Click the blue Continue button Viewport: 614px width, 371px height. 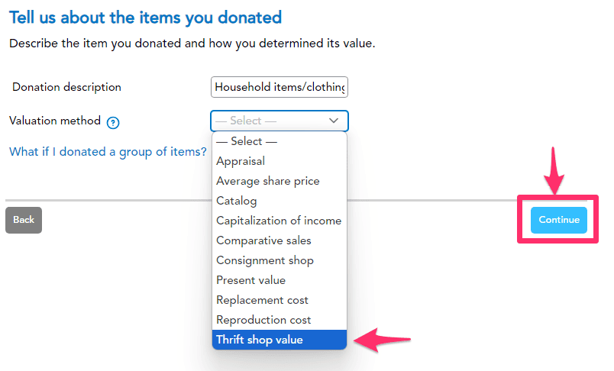pos(559,220)
